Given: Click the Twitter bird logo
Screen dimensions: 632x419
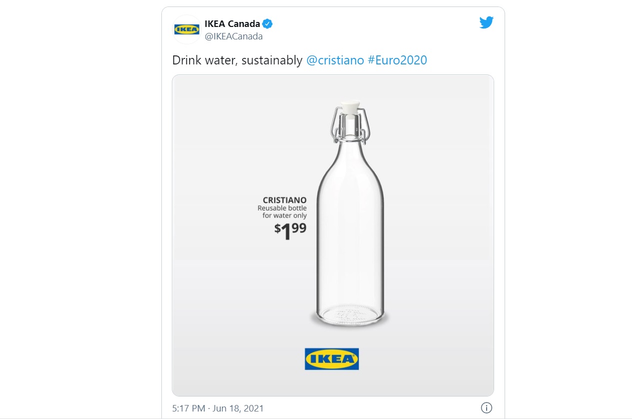Looking at the screenshot, I should [x=486, y=23].
